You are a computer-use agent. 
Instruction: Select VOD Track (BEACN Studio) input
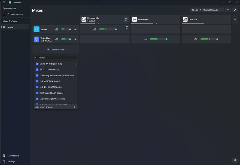[x=55, y=93]
